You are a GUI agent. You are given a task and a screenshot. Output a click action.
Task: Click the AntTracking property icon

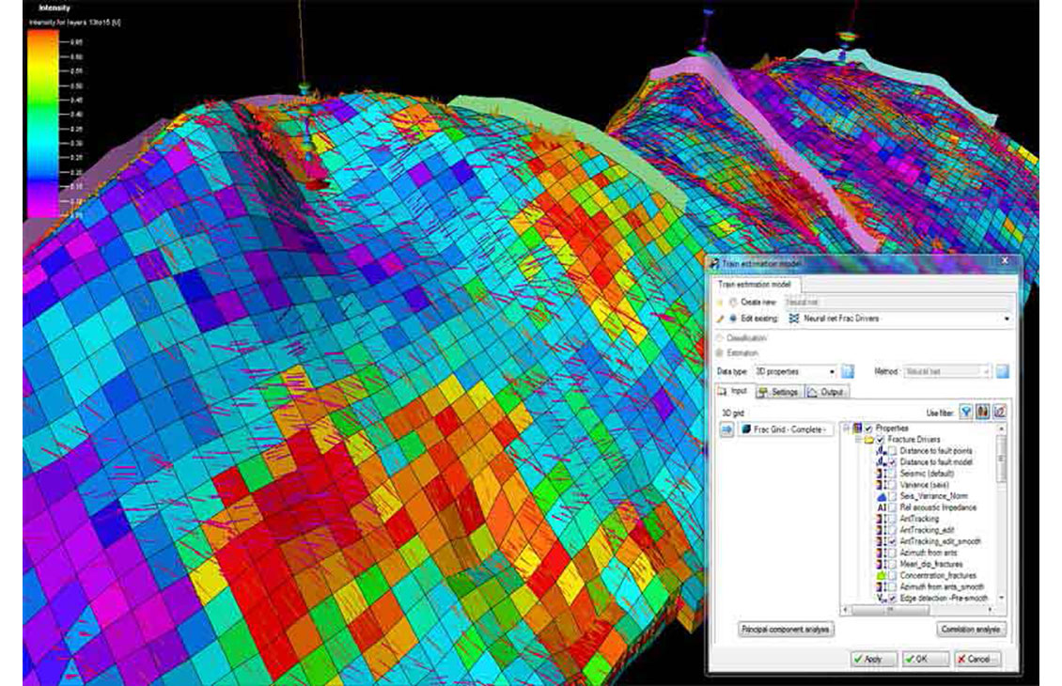pos(882,519)
